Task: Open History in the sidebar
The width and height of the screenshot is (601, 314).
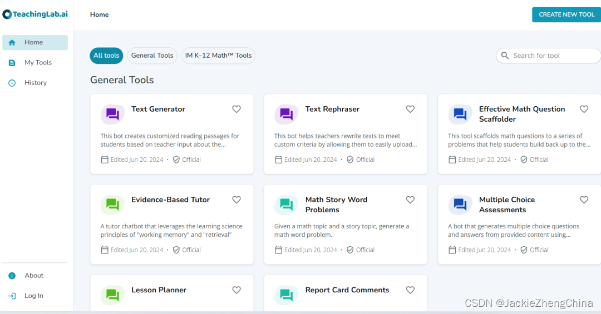Action: [35, 83]
